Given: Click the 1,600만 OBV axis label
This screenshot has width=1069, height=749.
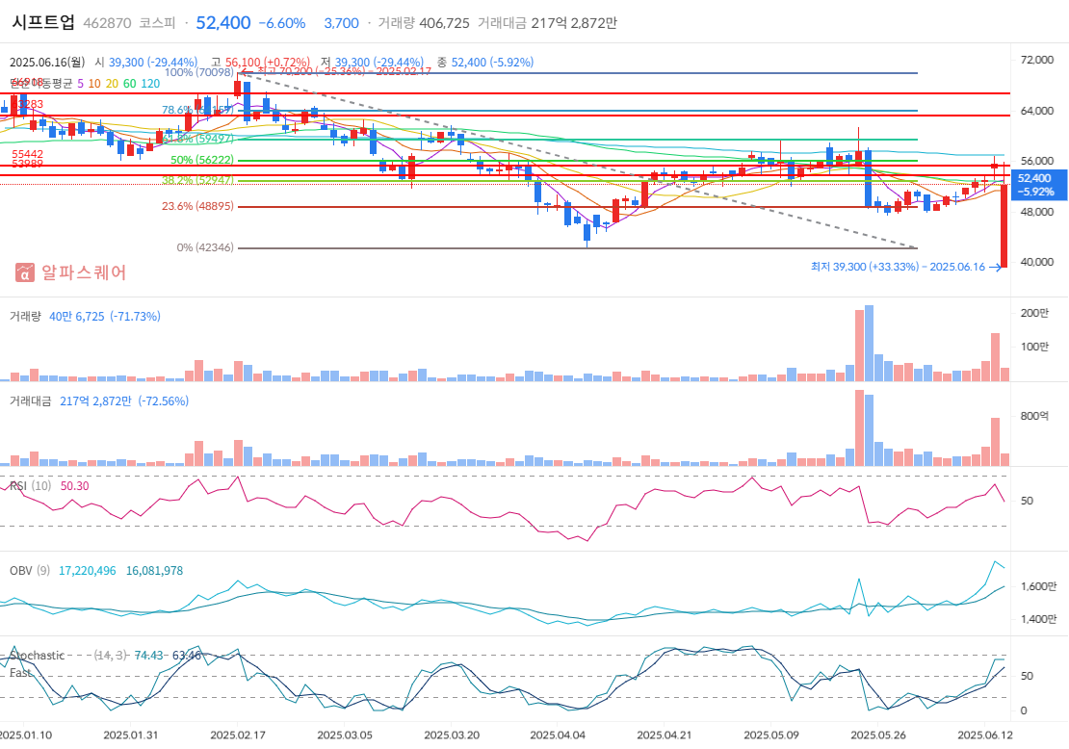Looking at the screenshot, I should click(1038, 586).
